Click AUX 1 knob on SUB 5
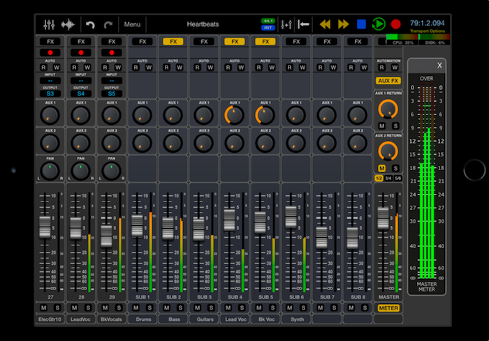The image size is (489, 341). (265, 115)
